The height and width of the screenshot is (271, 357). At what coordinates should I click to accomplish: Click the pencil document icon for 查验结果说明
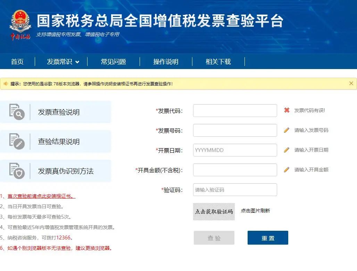(17, 141)
